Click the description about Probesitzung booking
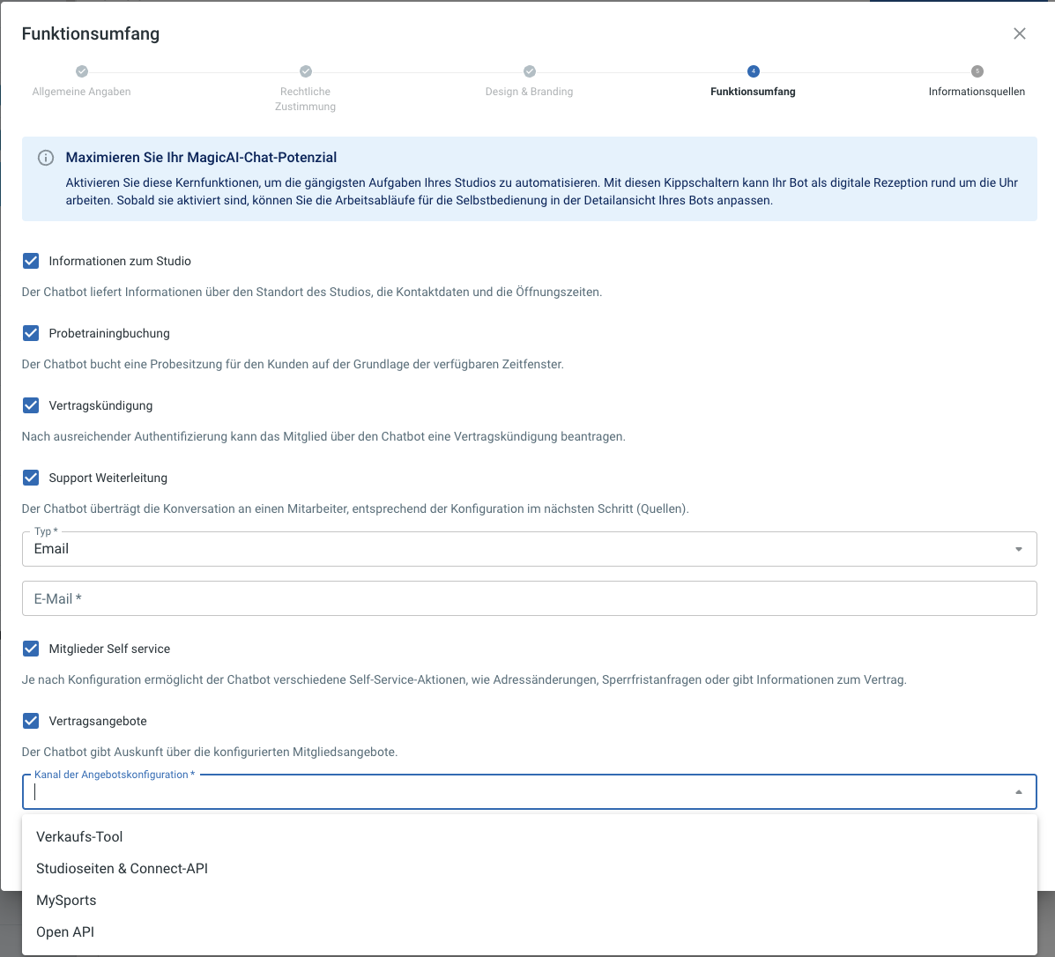 [293, 364]
